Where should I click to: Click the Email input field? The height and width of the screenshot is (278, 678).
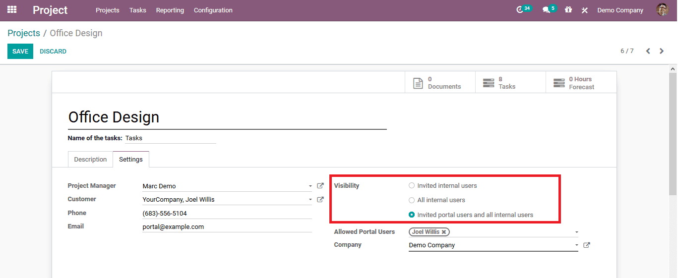(x=227, y=227)
